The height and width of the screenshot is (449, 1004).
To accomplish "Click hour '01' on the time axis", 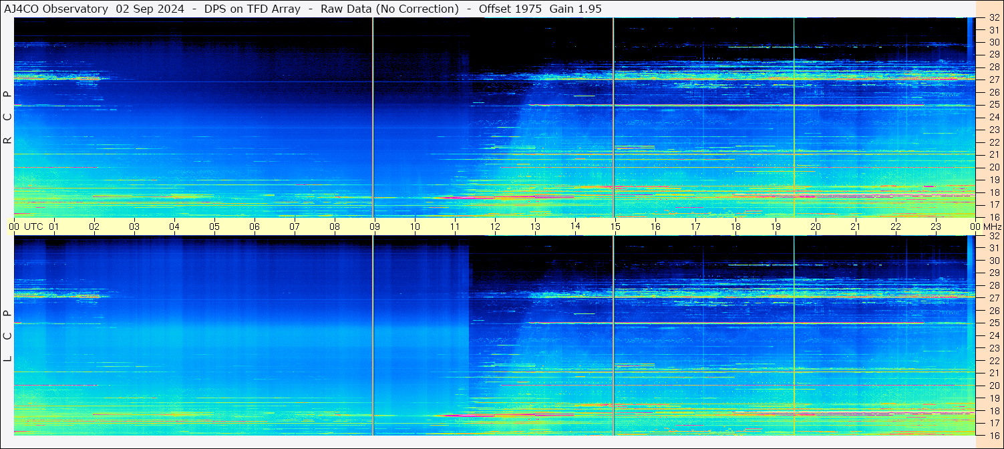I will click(54, 227).
